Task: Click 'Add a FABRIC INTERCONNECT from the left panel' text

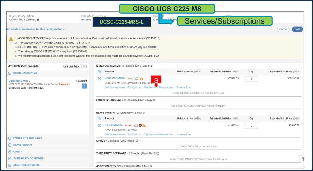Action: click(x=198, y=106)
